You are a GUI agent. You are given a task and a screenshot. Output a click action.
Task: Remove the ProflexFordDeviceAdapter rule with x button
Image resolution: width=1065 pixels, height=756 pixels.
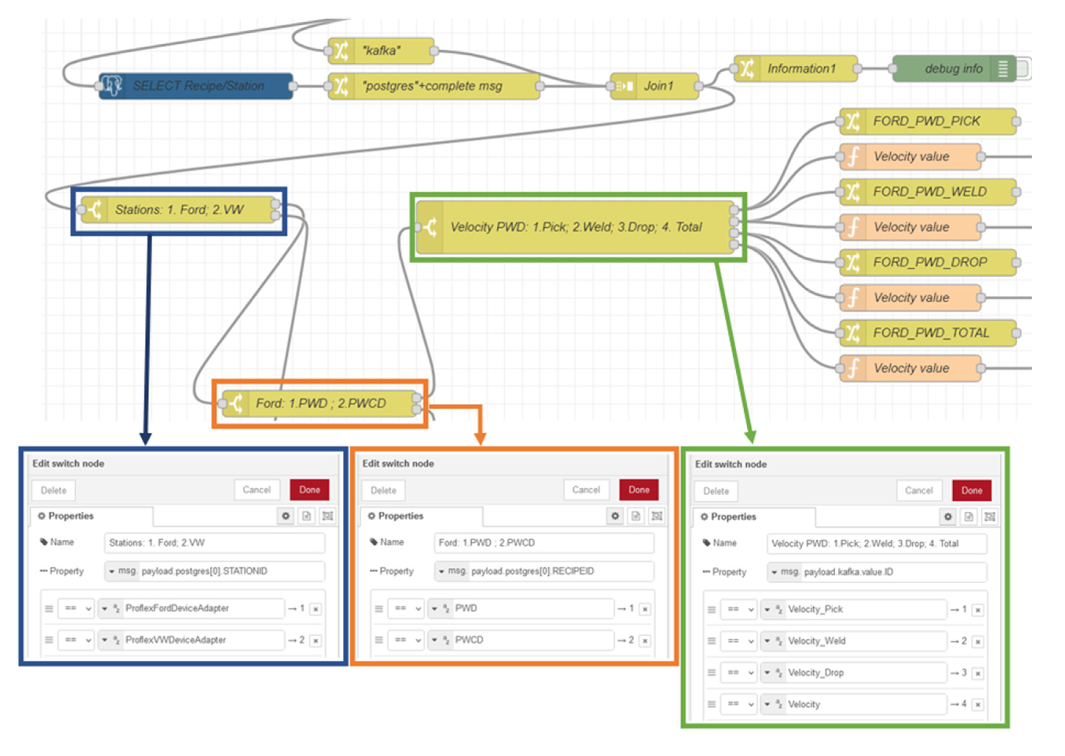pos(315,609)
